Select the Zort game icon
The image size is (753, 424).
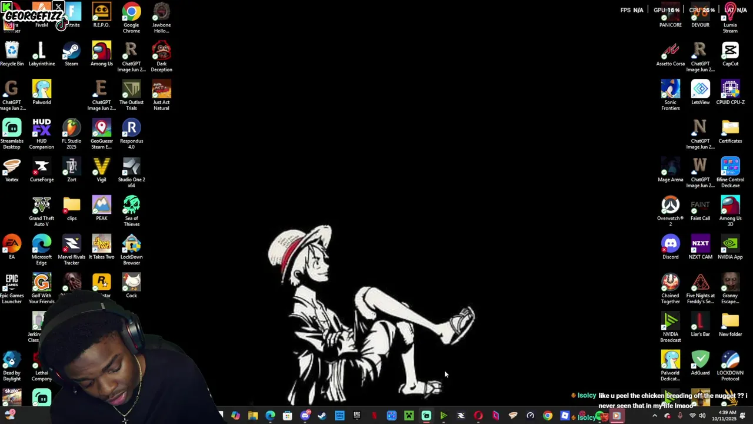click(71, 170)
